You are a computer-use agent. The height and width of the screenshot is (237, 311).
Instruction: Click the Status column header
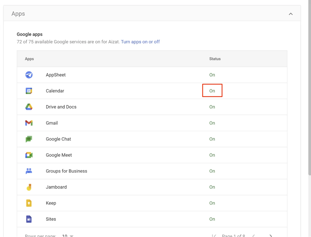pos(215,59)
